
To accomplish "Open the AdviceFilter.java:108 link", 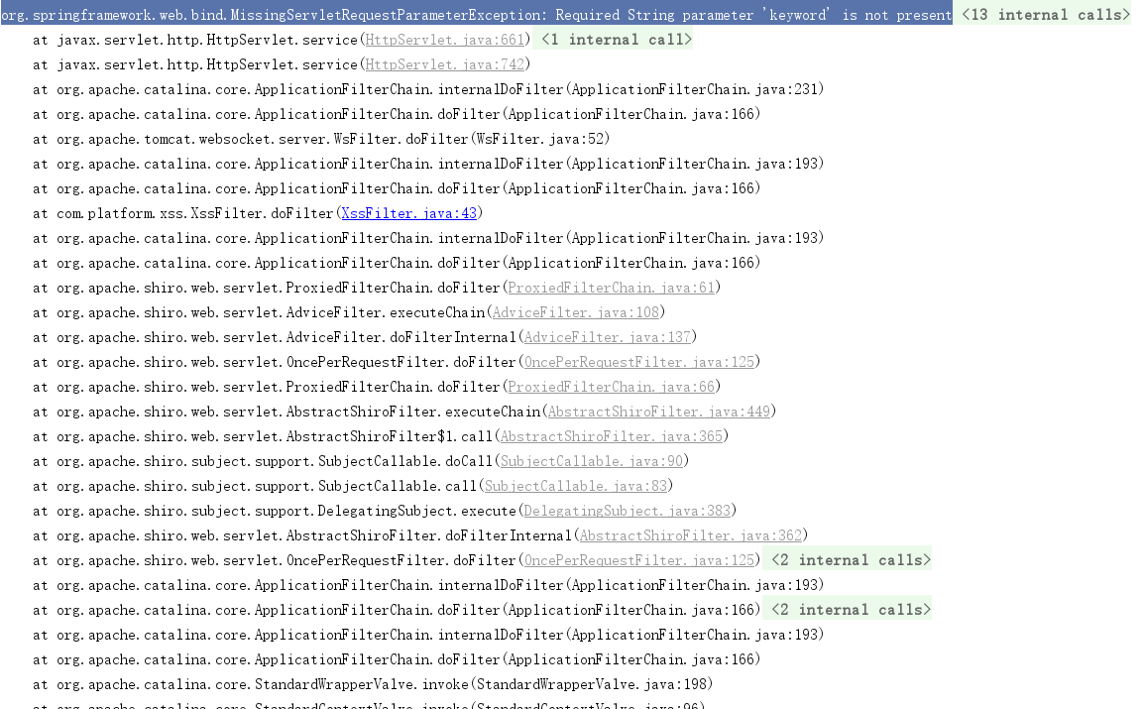I will click(x=575, y=312).
